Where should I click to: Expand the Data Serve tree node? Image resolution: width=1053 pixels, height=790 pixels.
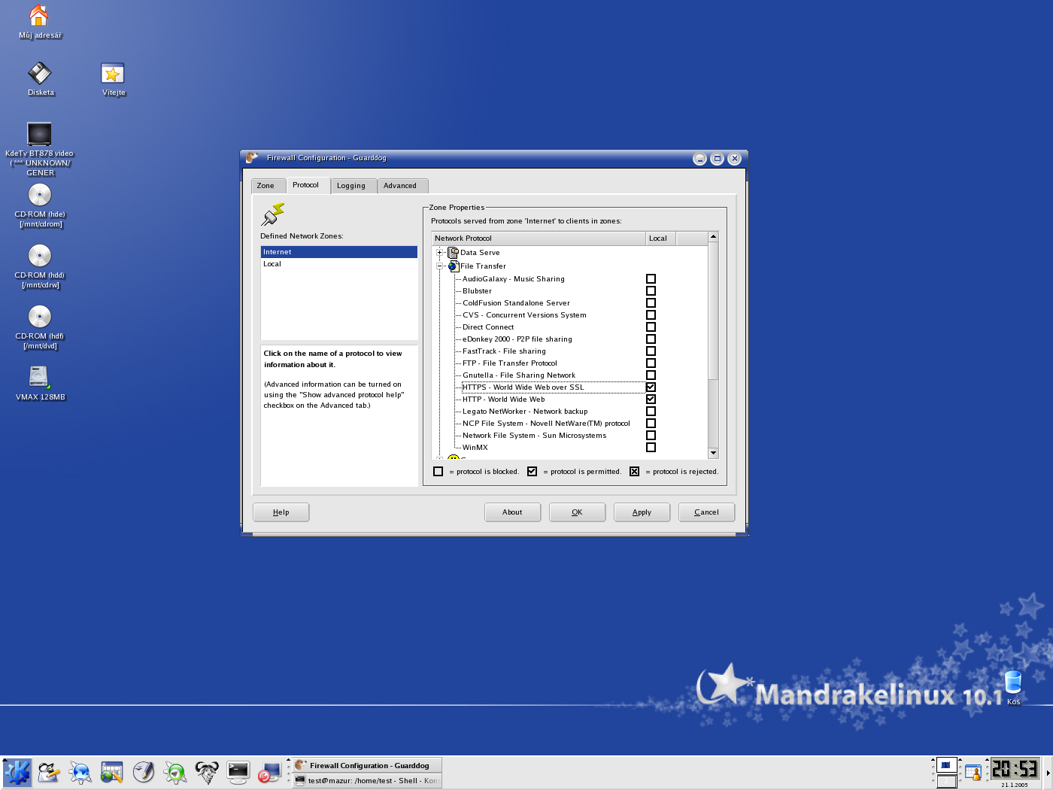click(440, 253)
